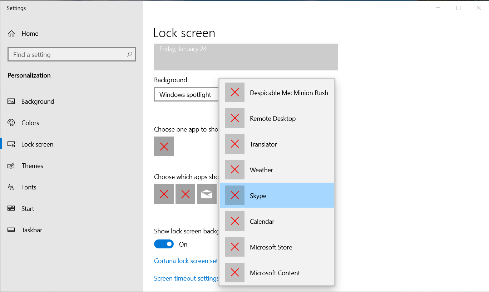
Task: Open the Windows spotlight background dropdown
Action: (186, 95)
